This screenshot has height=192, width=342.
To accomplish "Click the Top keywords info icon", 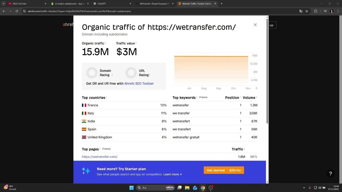I will (197, 97).
